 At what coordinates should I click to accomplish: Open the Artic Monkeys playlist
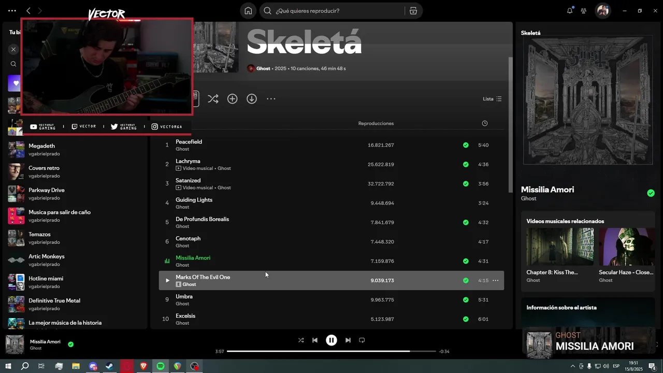click(x=75, y=260)
